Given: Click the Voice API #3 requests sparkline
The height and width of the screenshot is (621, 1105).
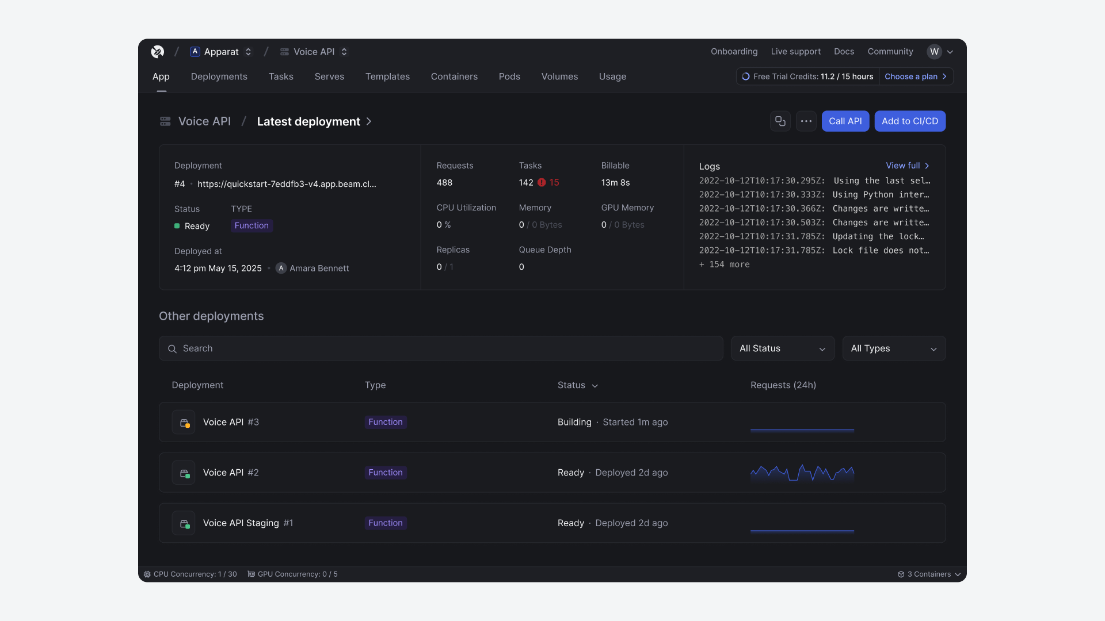Looking at the screenshot, I should click(x=802, y=430).
